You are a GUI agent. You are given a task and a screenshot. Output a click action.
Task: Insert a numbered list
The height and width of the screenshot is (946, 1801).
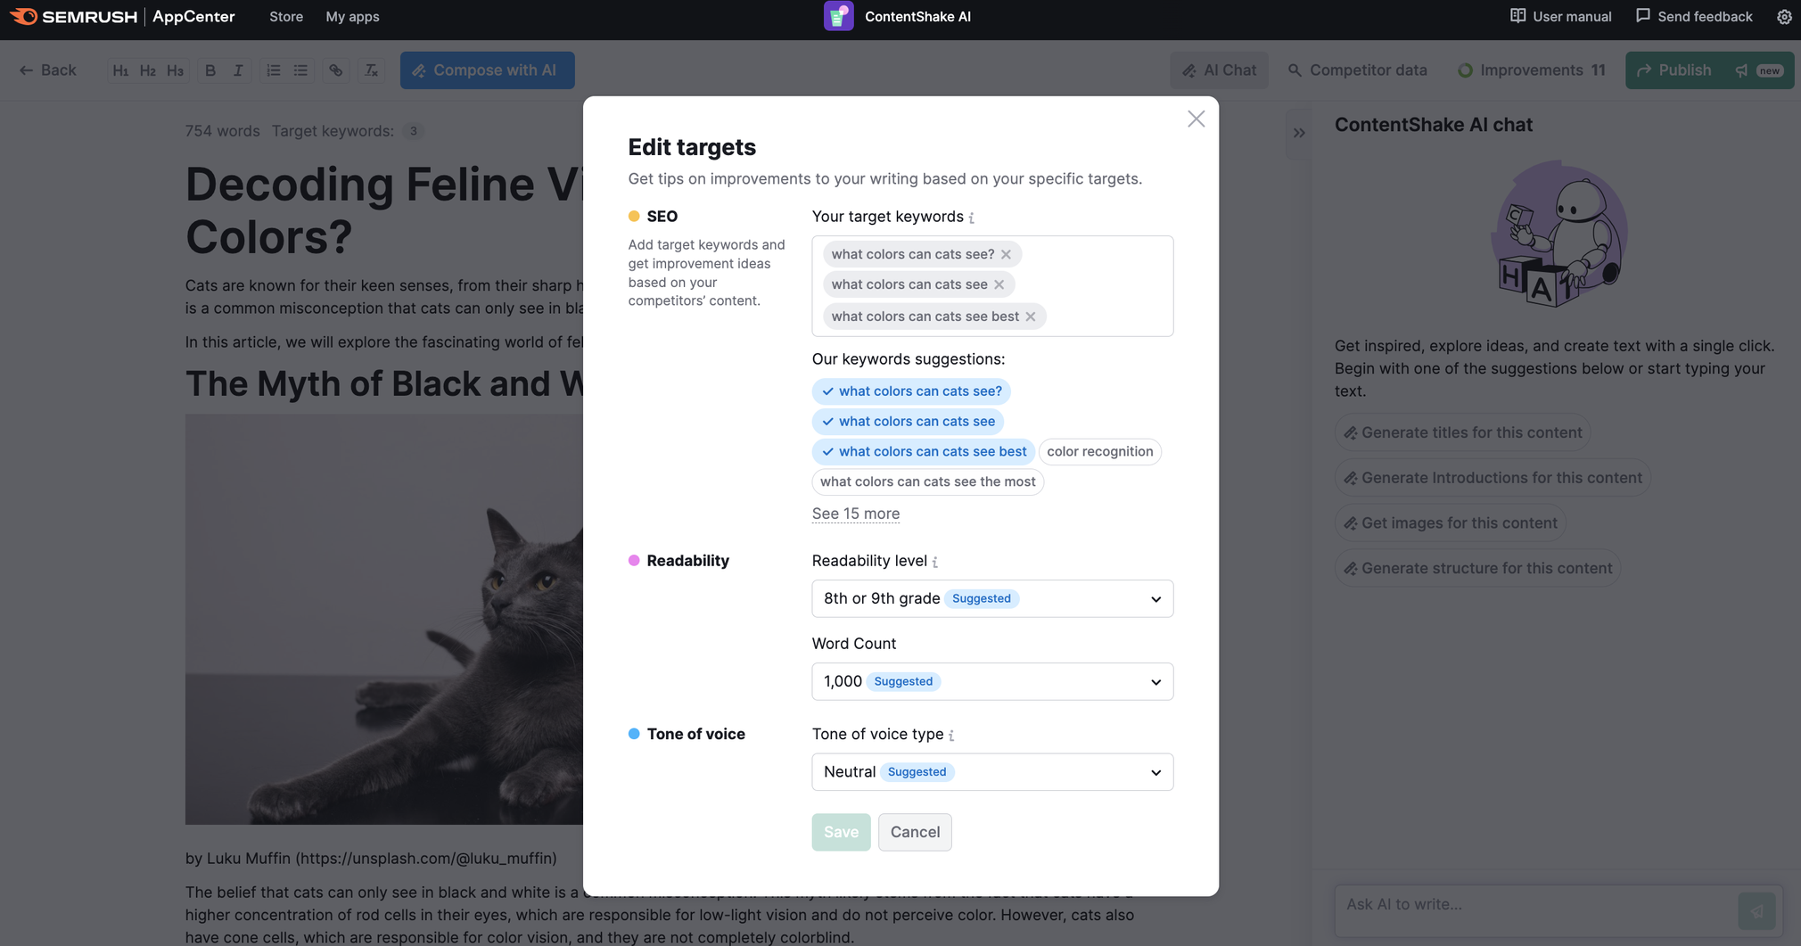[273, 70]
